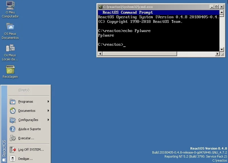Click the '(C) Copyright 1998-2018 ReactOS Team.' line

coord(140,21)
